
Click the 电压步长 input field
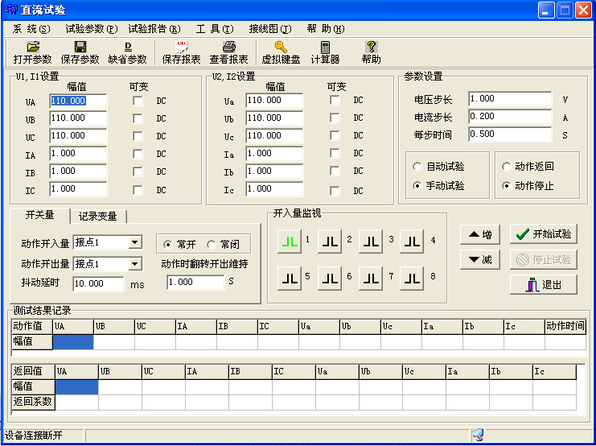coord(510,99)
